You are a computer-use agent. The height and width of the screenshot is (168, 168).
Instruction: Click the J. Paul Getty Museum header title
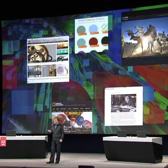coord(48,40)
